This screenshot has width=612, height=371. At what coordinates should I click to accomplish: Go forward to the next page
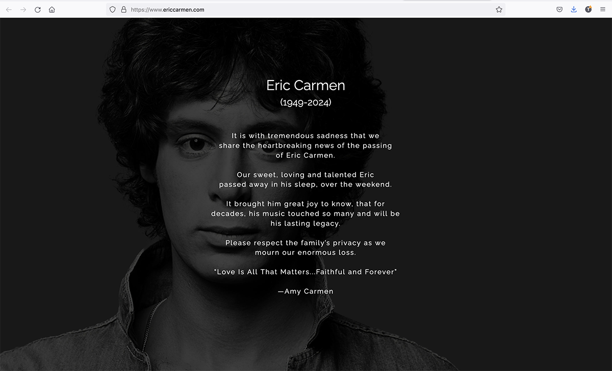point(23,9)
